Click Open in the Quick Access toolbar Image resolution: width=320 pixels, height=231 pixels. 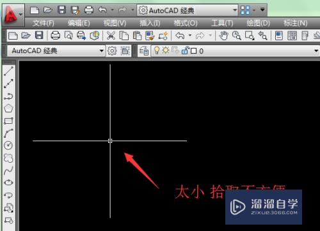tap(48, 10)
